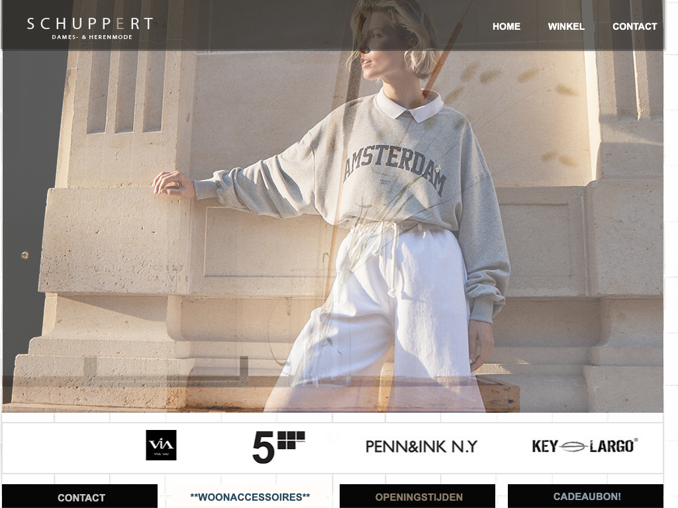The height and width of the screenshot is (508, 678).
Task: Open the CADEAUBON! button
Action: [585, 496]
